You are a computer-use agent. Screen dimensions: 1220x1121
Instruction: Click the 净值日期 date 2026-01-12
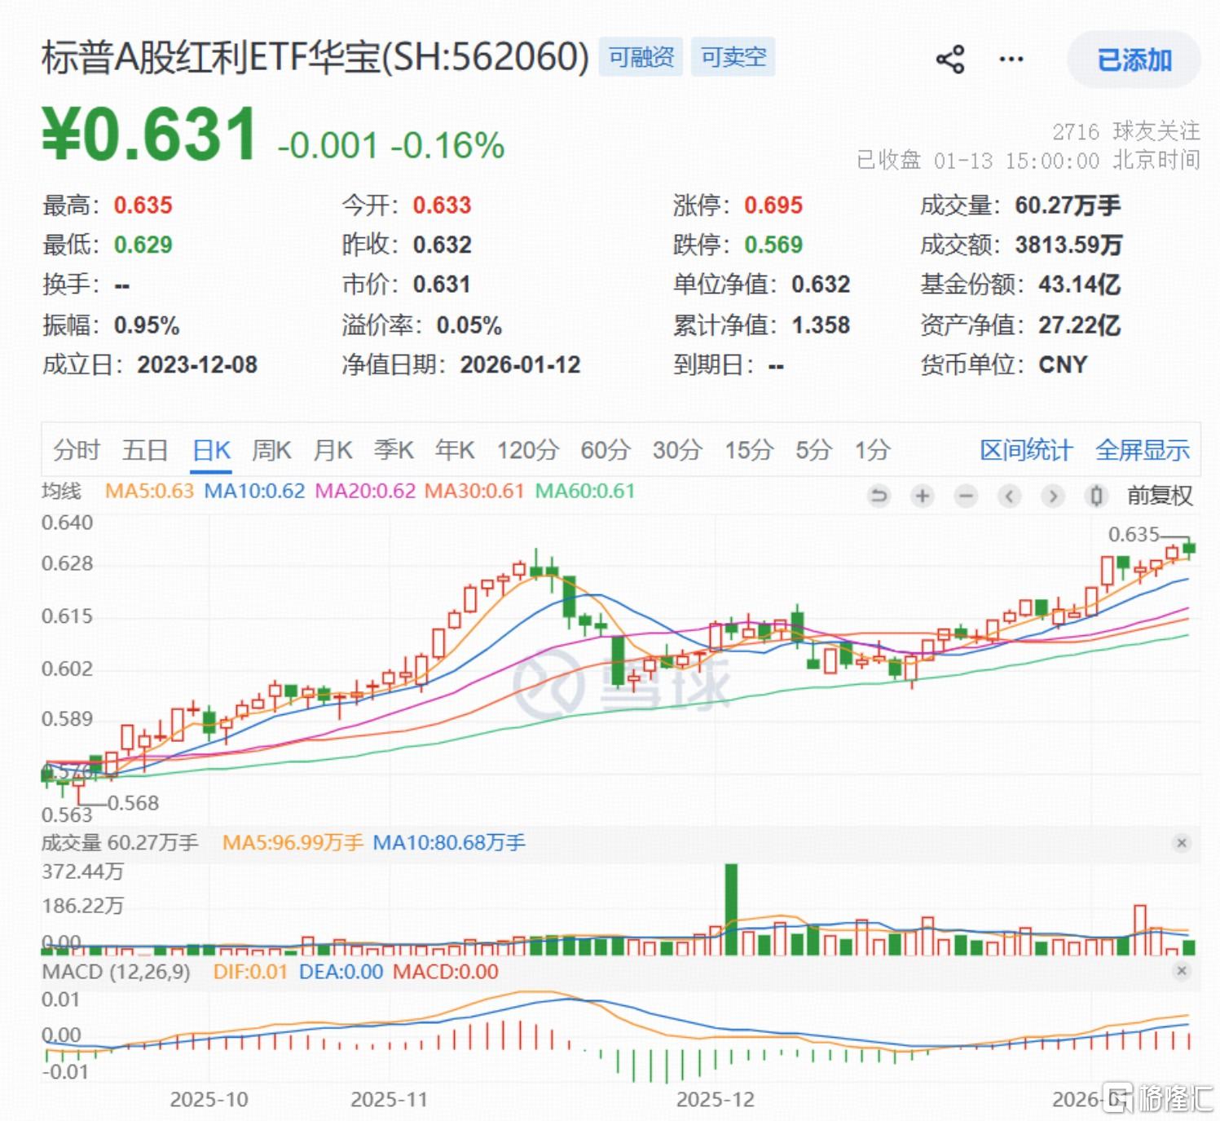coord(520,364)
